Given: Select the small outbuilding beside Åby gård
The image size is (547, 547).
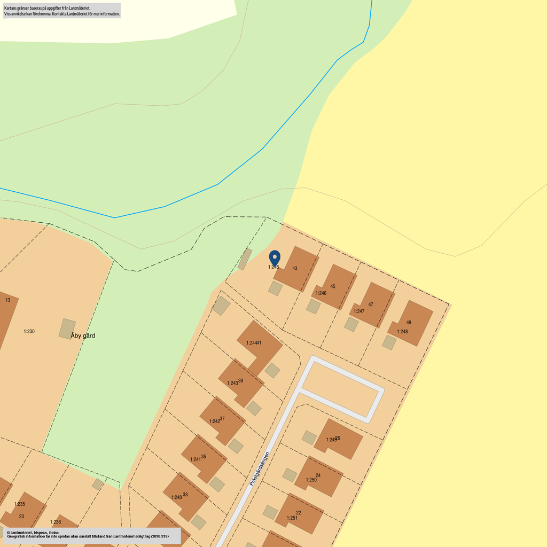Looking at the screenshot, I should point(67,329).
